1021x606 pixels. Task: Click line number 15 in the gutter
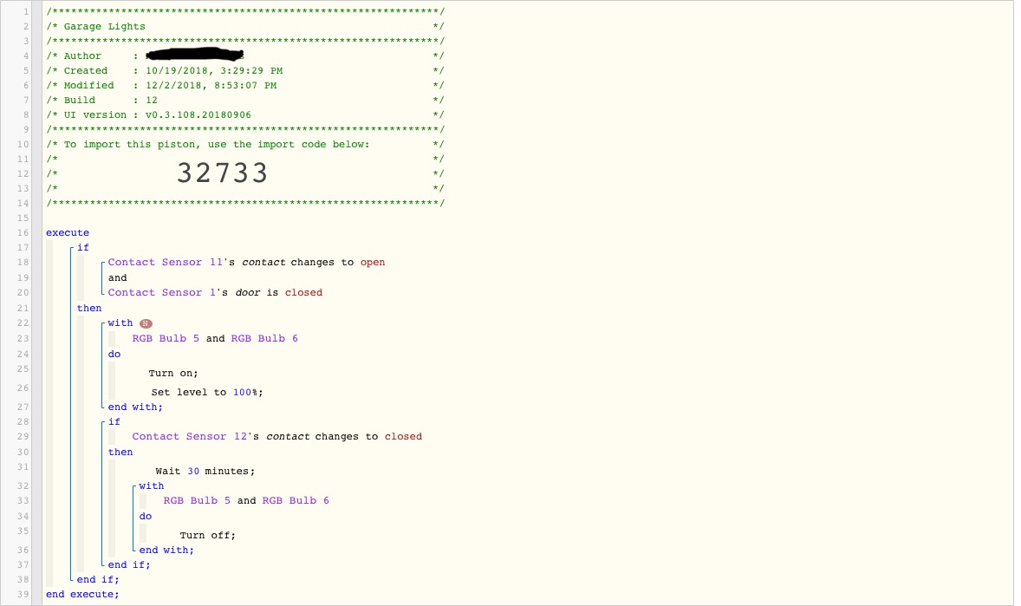[x=23, y=218]
